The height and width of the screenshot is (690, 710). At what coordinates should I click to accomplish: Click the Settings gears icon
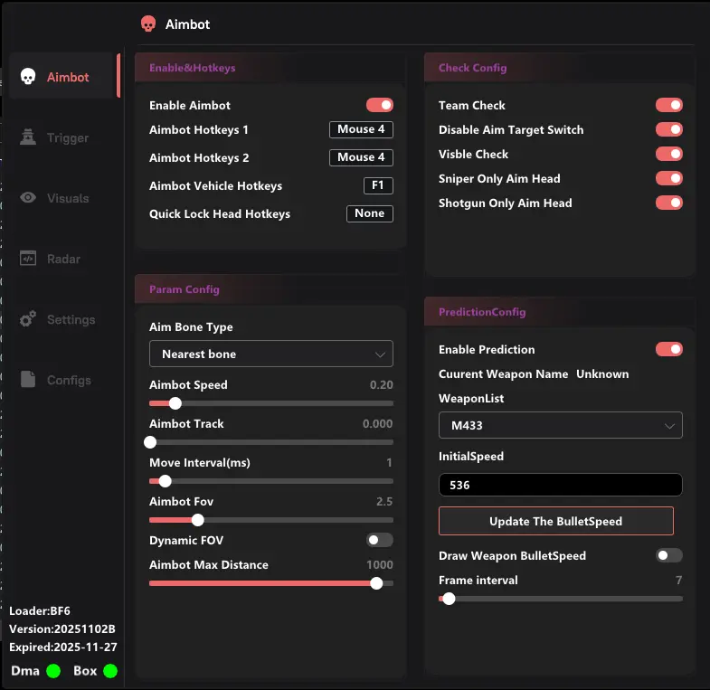pyautogui.click(x=28, y=319)
